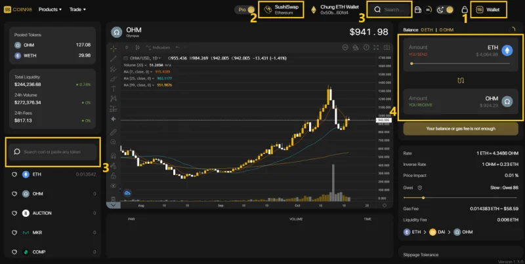Select the prediction and measurement tool
The width and height of the screenshot is (525, 264).
(x=114, y=109)
